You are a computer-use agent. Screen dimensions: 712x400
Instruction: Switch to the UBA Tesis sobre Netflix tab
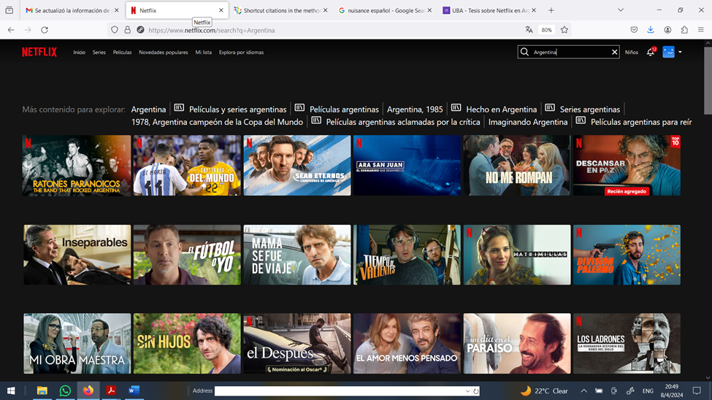489,10
